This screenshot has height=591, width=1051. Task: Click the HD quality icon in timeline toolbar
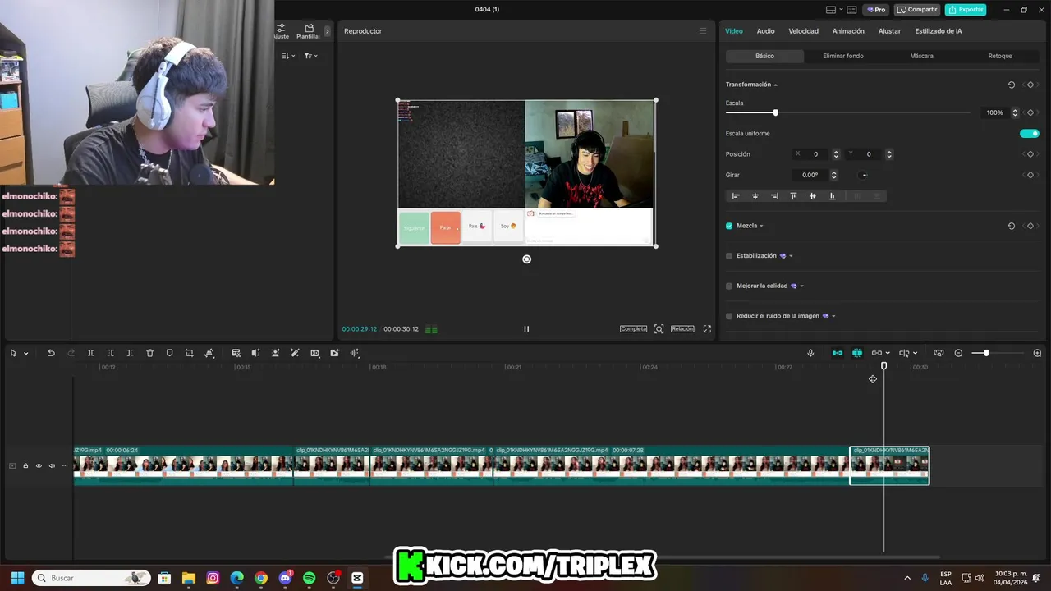tap(314, 353)
